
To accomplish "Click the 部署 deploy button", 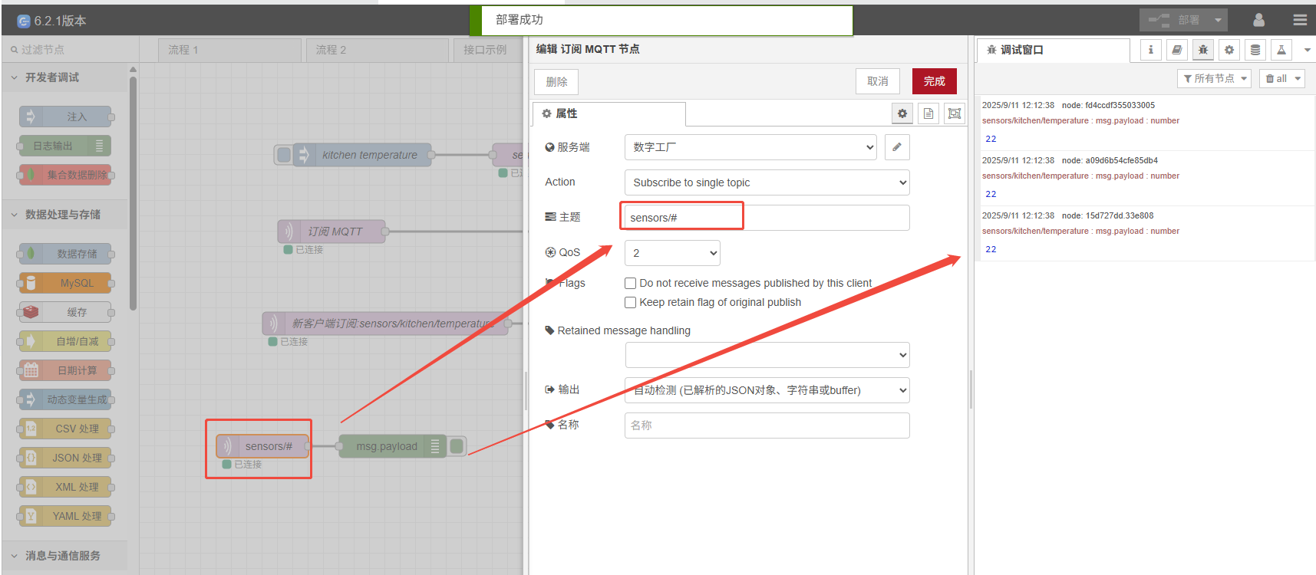I will pyautogui.click(x=1174, y=20).
